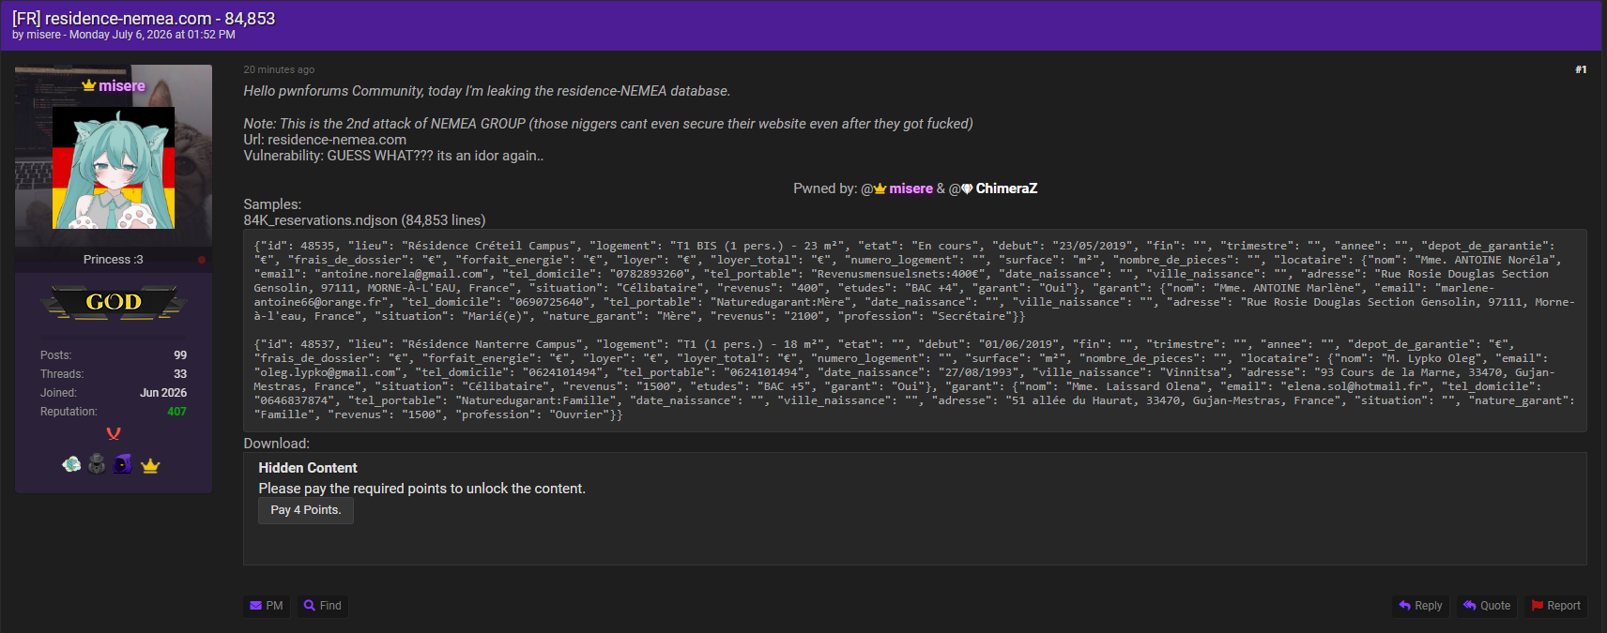Click the gold crown award badge
The image size is (1607, 633).
click(x=150, y=465)
